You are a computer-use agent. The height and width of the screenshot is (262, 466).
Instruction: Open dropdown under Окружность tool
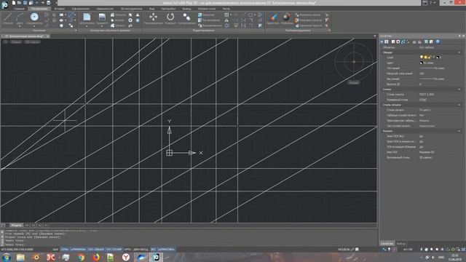coord(34,26)
